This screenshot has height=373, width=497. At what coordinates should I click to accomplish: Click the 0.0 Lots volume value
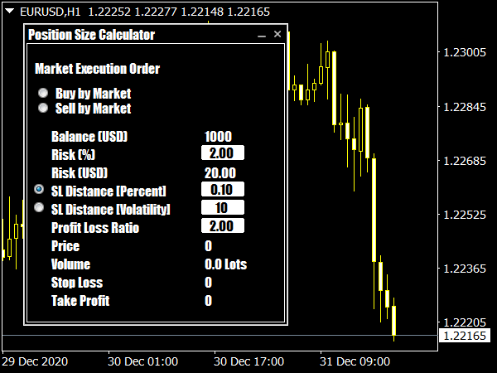pos(225,264)
